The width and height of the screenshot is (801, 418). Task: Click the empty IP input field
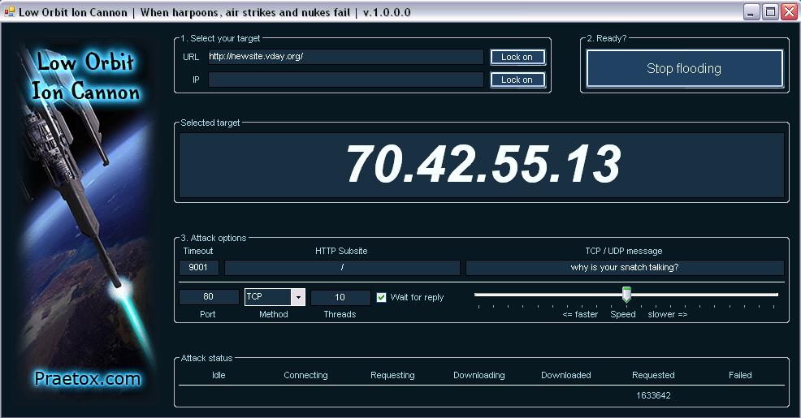click(x=346, y=80)
